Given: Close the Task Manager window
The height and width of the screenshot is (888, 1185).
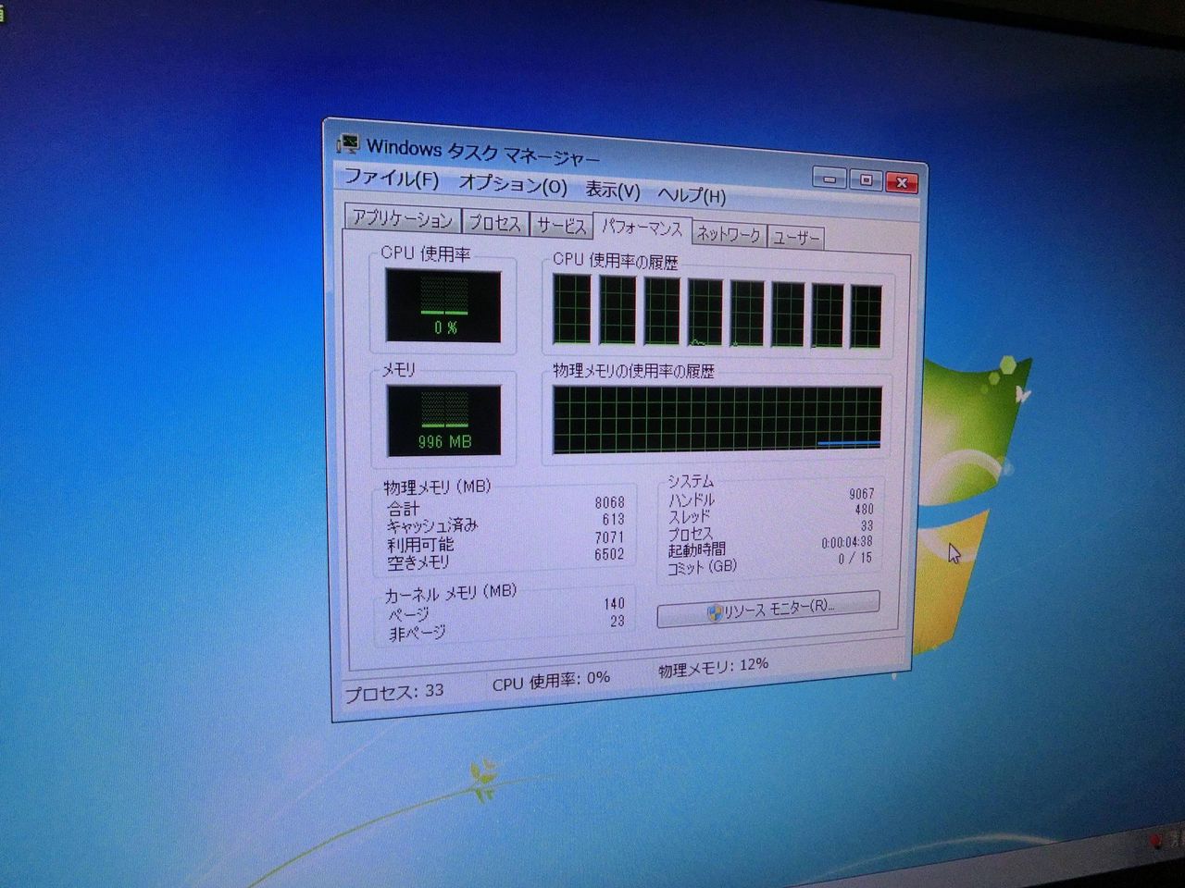Looking at the screenshot, I should (x=902, y=183).
